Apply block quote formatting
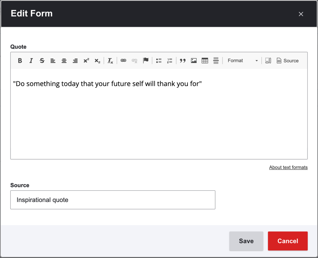This screenshot has width=318, height=258. pos(183,61)
